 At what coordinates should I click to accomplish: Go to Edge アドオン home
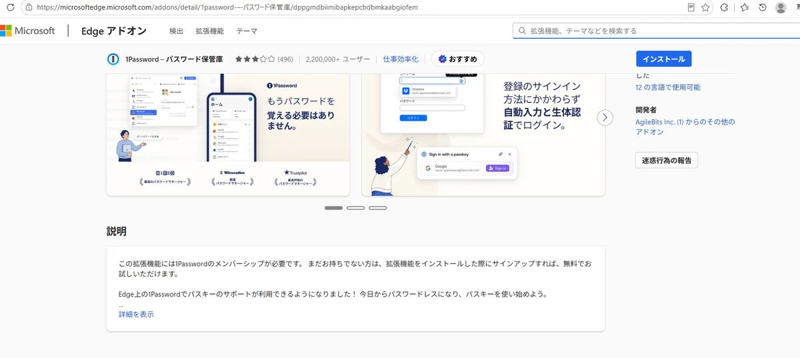114,31
